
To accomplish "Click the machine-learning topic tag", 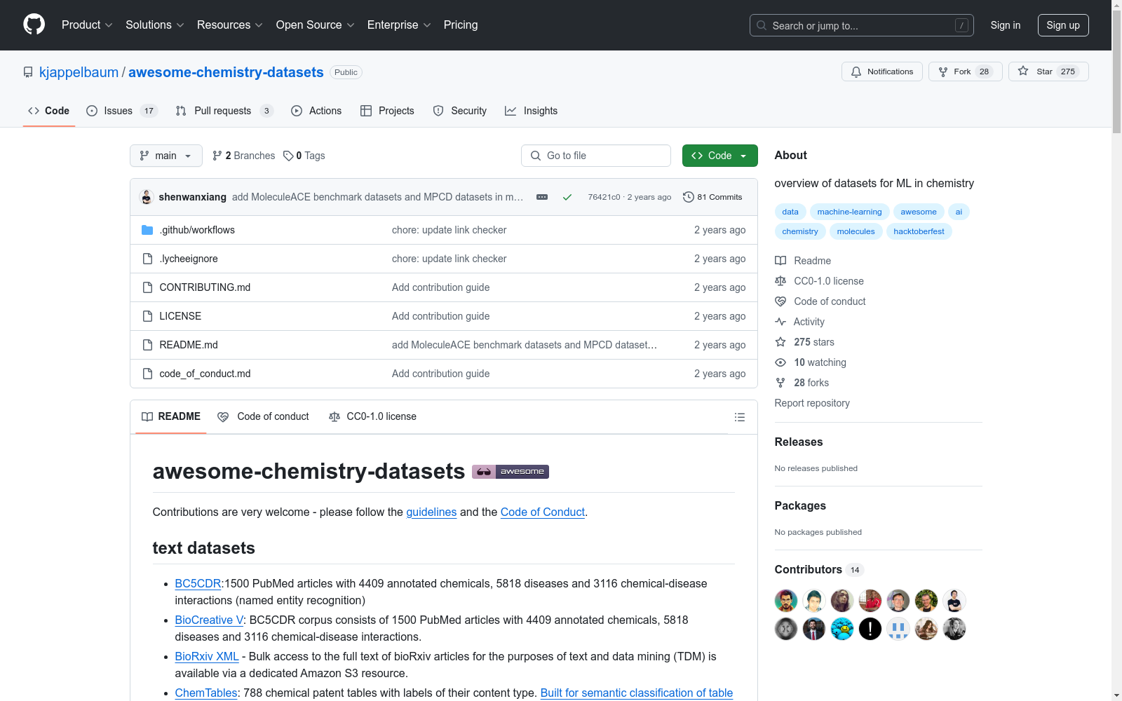I will tap(849, 212).
